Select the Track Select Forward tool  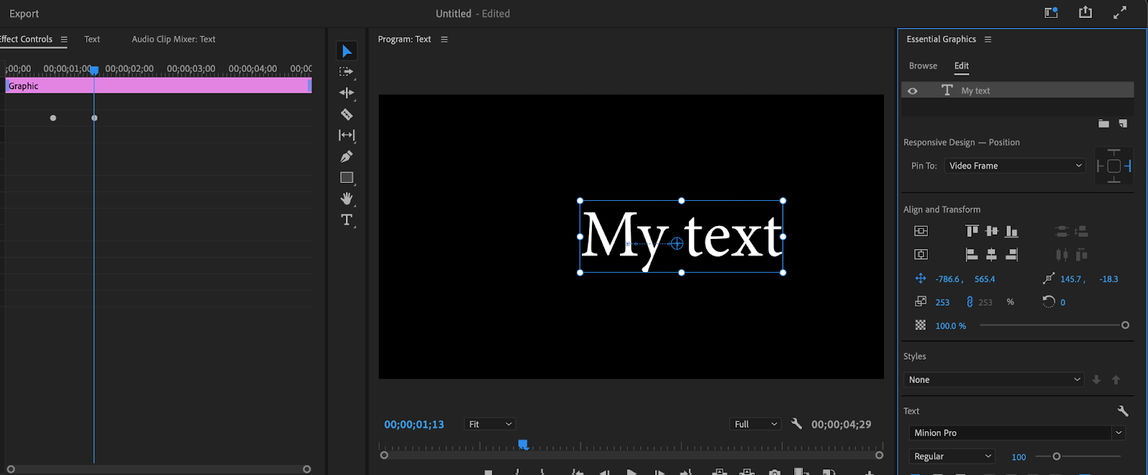347,72
